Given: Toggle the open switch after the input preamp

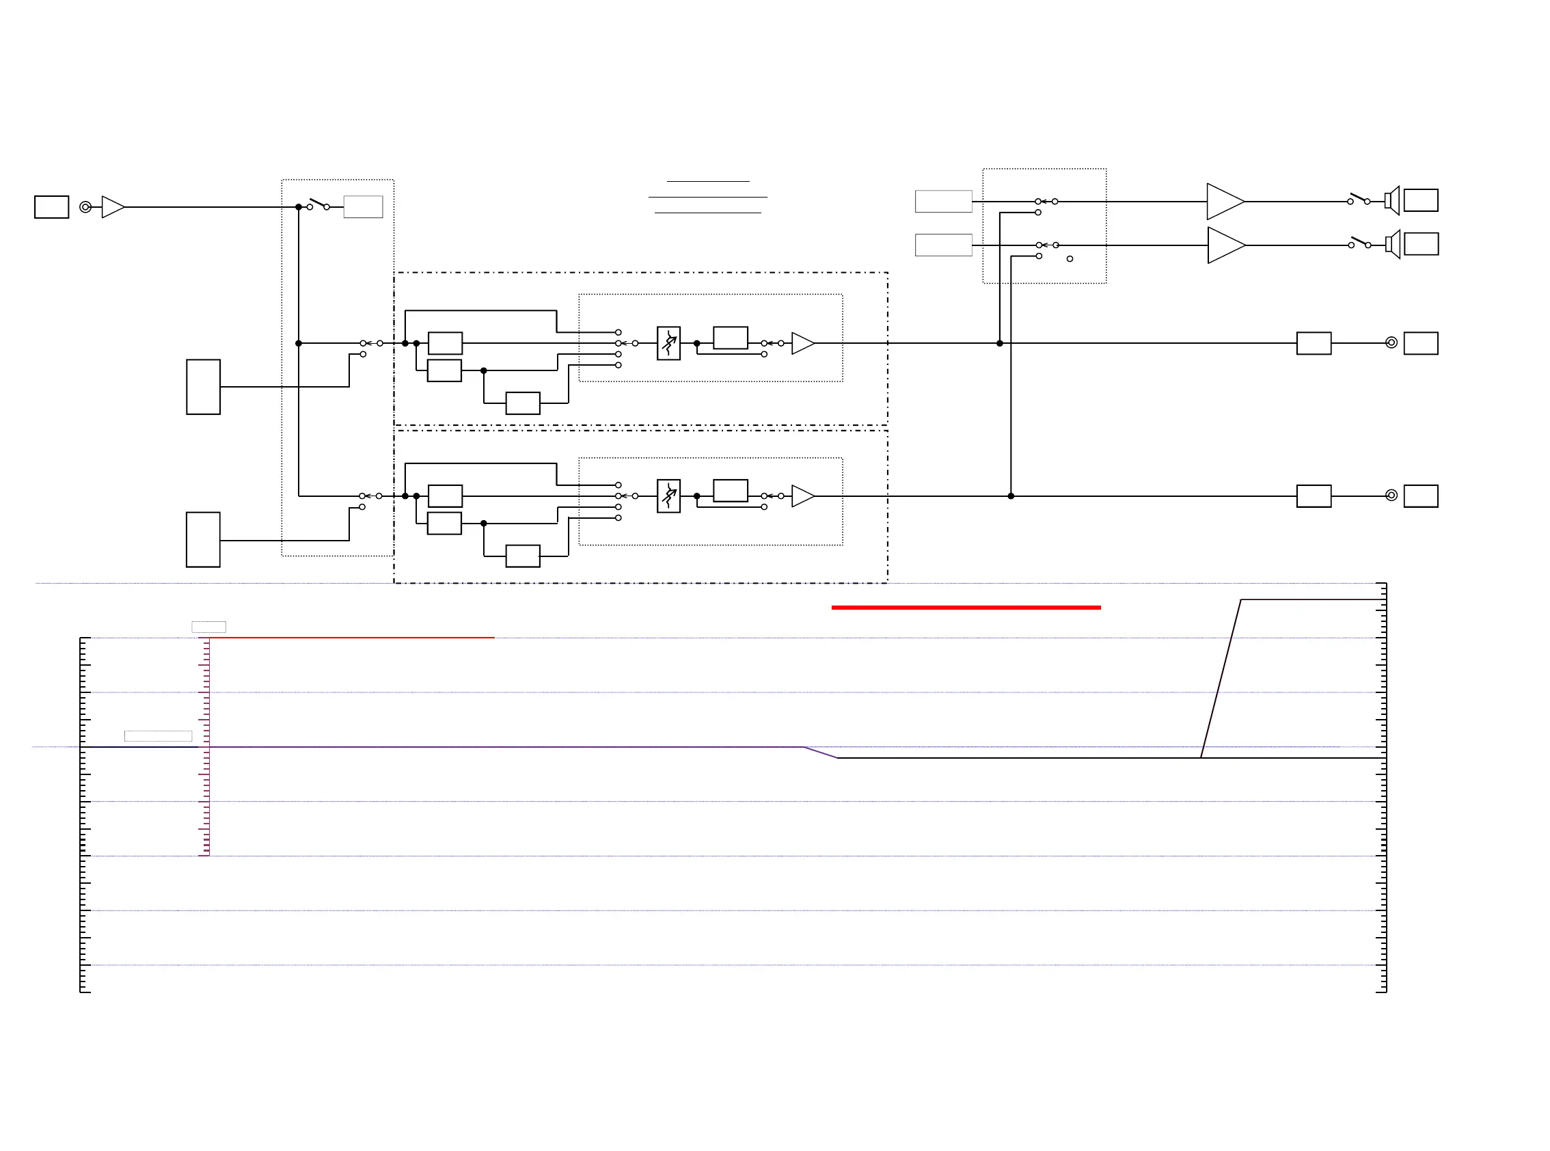Looking at the screenshot, I should [318, 204].
